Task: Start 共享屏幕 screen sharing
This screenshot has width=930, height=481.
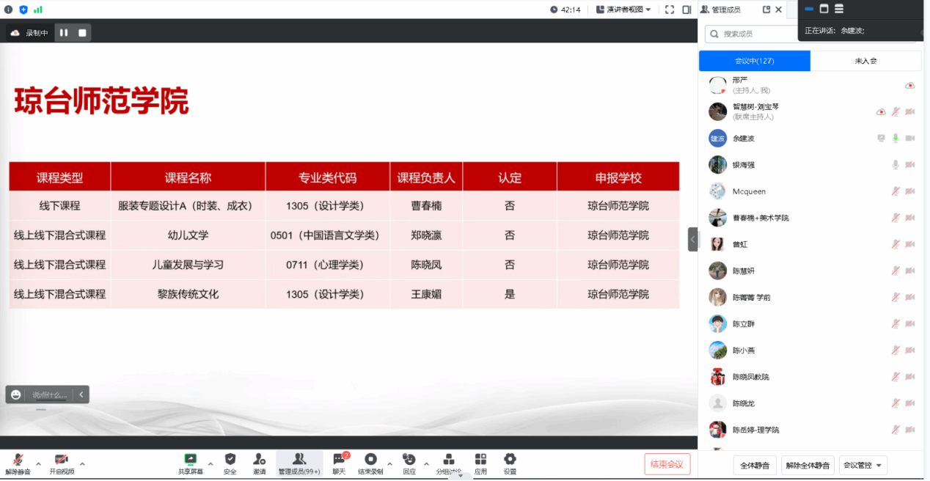Action: click(191, 460)
